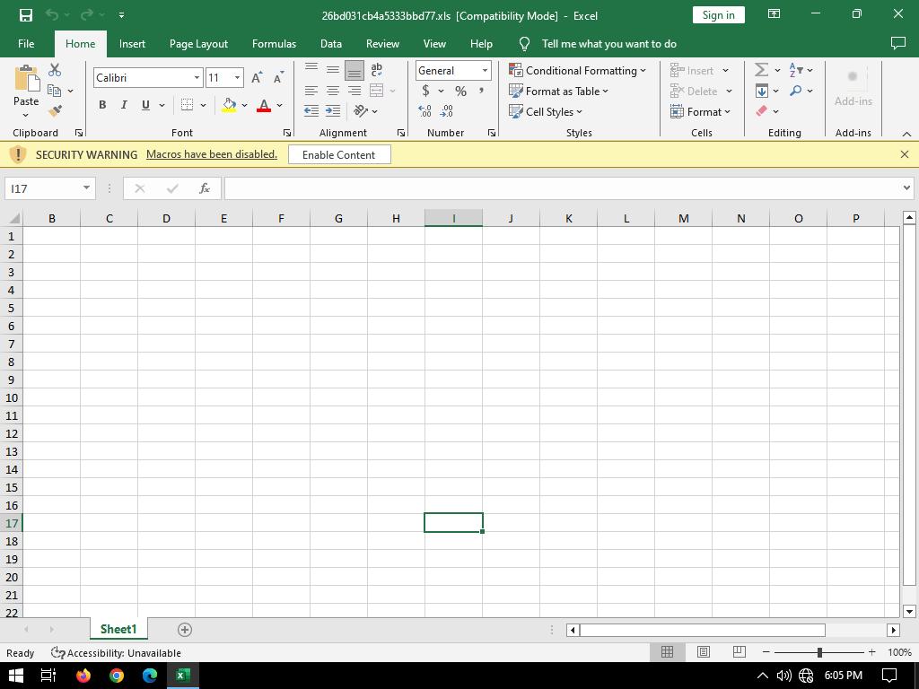Viewport: 919px width, 689px height.
Task: Click the Insert Function fx icon
Action: pos(205,188)
